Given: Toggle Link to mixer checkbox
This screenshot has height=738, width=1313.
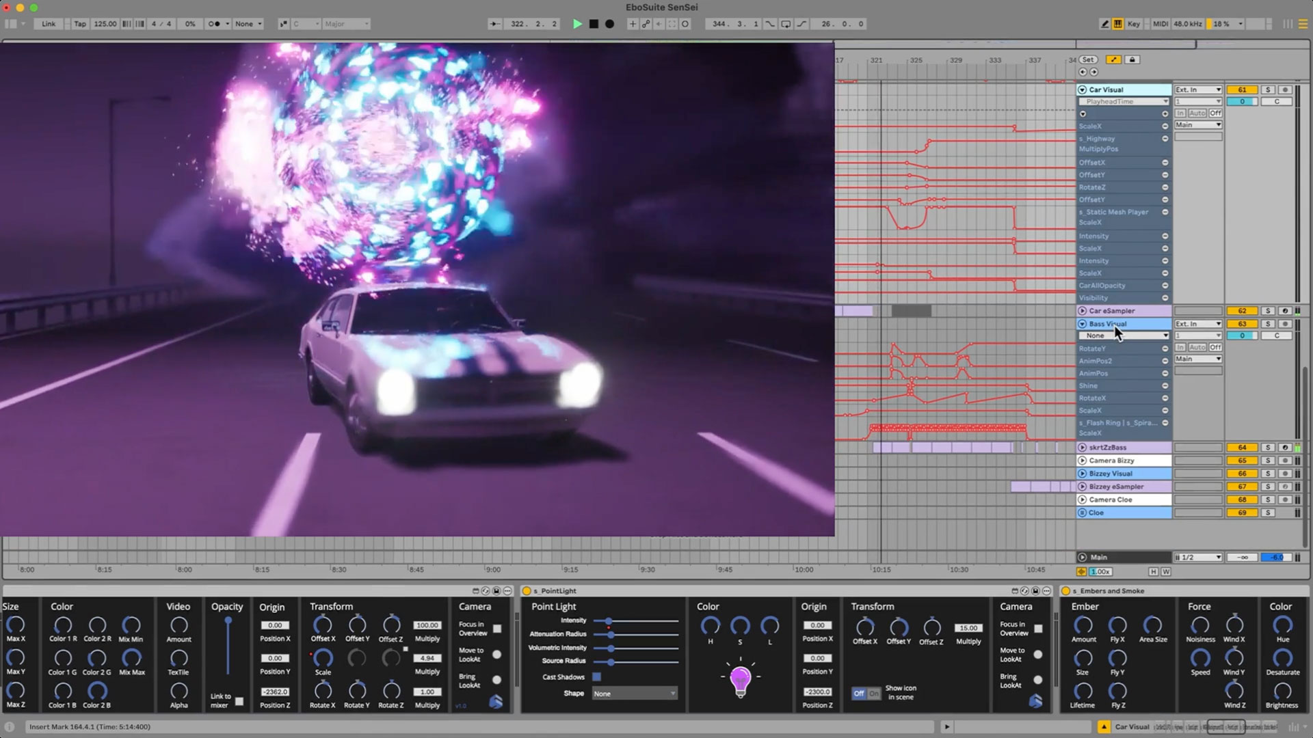Looking at the screenshot, I should [239, 701].
